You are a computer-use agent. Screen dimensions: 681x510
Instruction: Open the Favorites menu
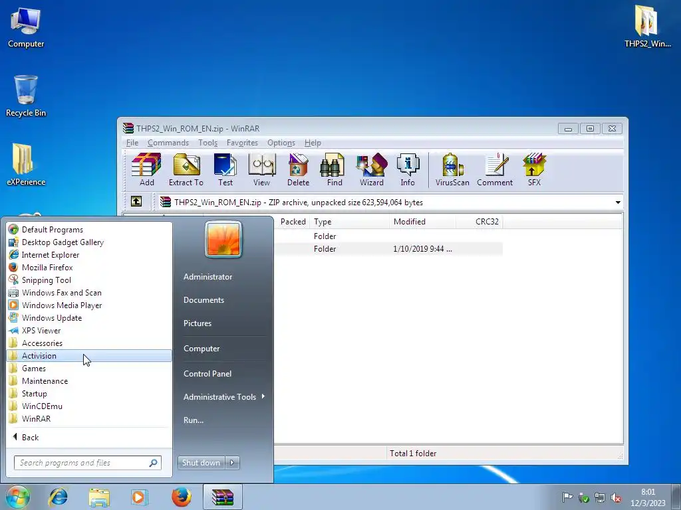242,143
